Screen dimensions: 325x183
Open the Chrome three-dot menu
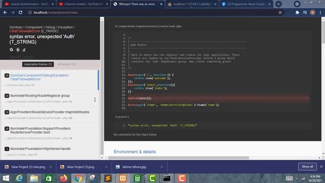click(x=320, y=12)
